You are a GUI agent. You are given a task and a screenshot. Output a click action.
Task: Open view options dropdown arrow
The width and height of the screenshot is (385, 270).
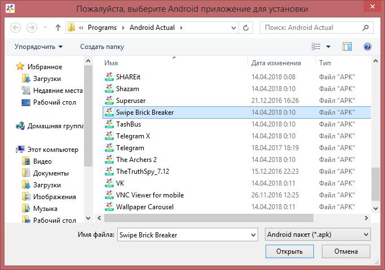tap(328, 47)
